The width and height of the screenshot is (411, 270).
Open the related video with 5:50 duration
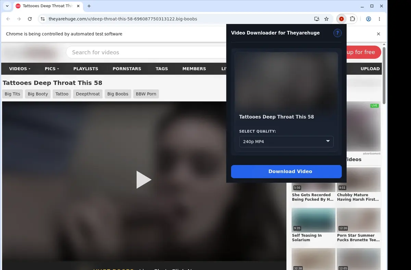point(313,186)
